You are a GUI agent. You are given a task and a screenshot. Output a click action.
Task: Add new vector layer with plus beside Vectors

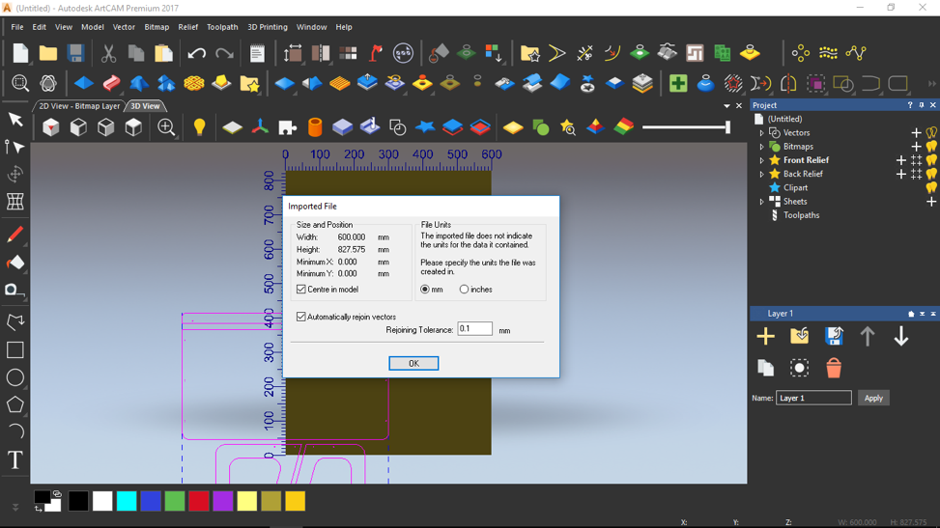click(x=916, y=132)
